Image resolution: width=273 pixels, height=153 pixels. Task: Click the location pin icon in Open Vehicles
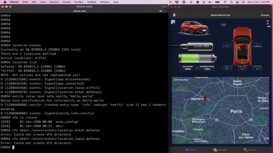174,15
